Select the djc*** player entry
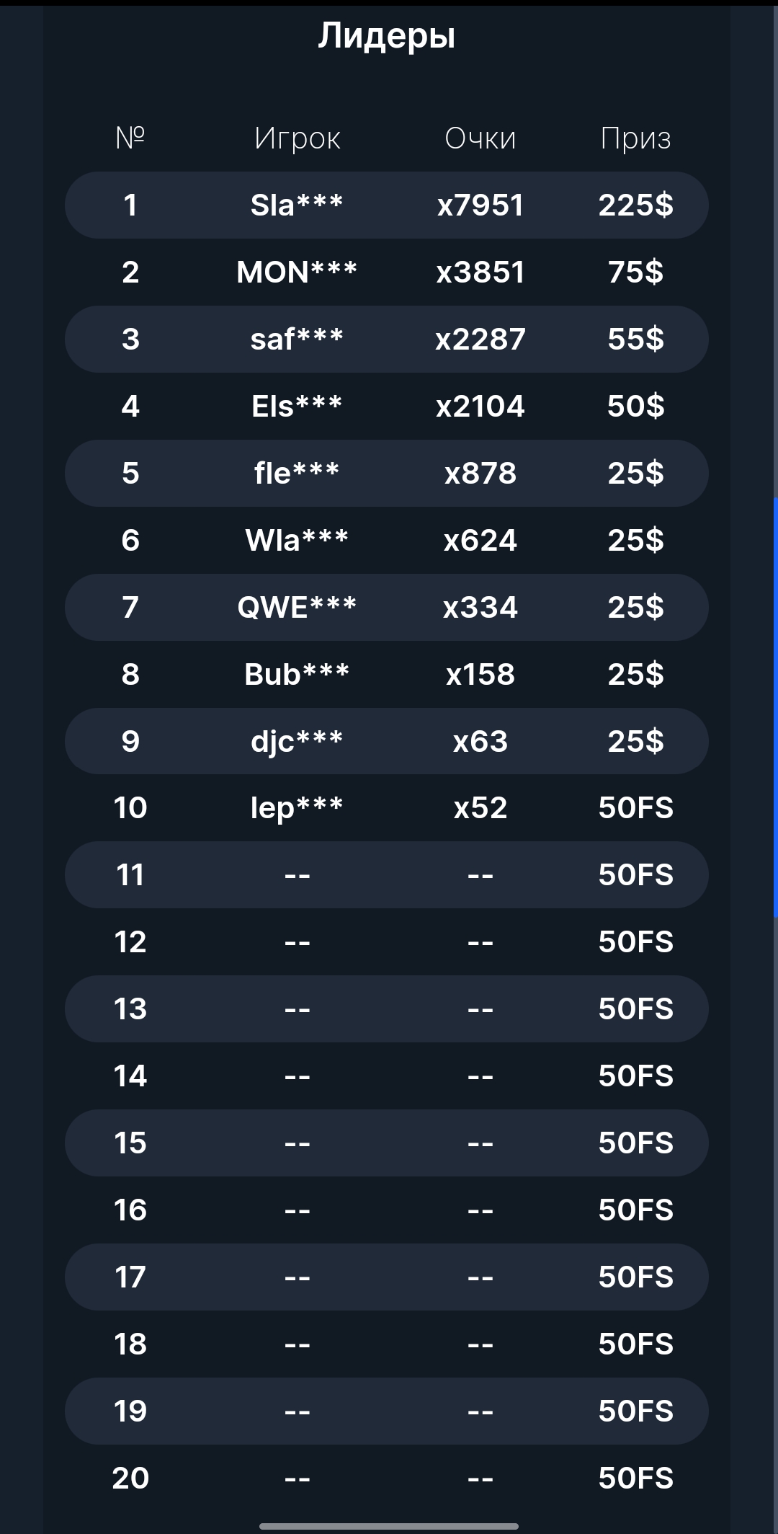The image size is (778, 1534). [x=297, y=741]
